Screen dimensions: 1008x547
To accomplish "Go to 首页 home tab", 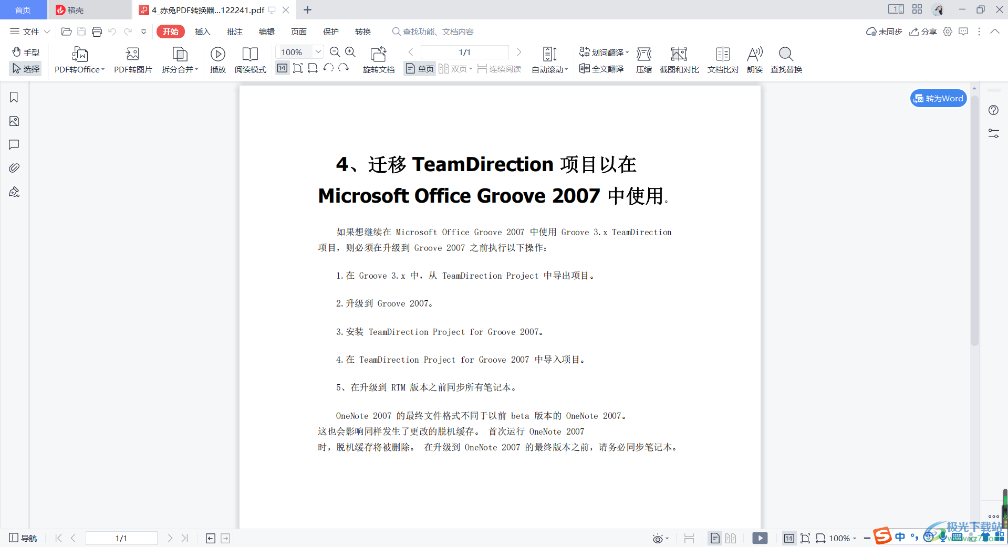I will click(23, 10).
